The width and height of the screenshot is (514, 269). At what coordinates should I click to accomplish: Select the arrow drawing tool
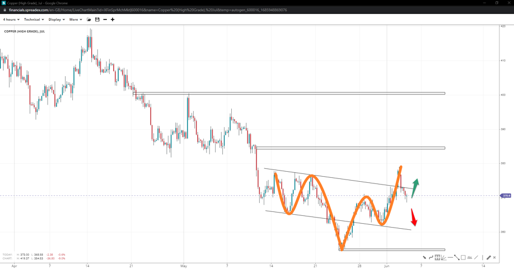pos(424,258)
